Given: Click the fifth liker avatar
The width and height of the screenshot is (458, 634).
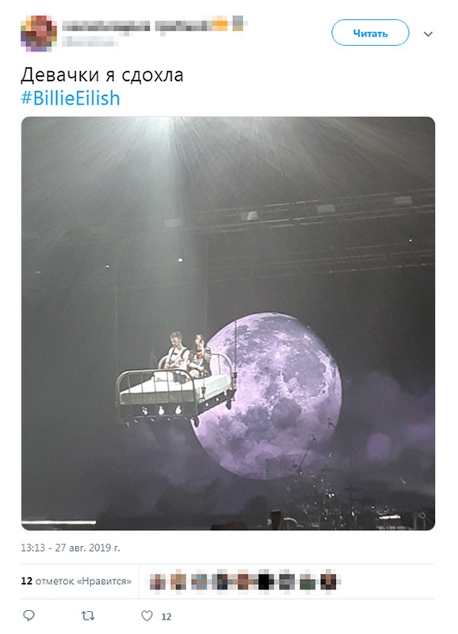Looking at the screenshot, I should 242,582.
